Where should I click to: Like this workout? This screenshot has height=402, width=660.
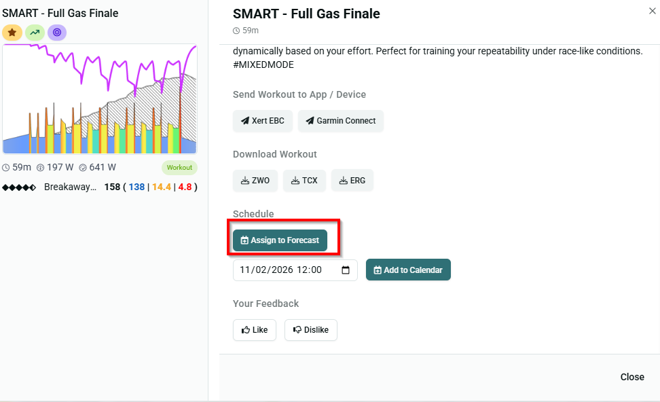[x=255, y=330]
